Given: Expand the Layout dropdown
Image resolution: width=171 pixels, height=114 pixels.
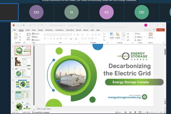Looking at the screenshot, I should coord(36,34).
